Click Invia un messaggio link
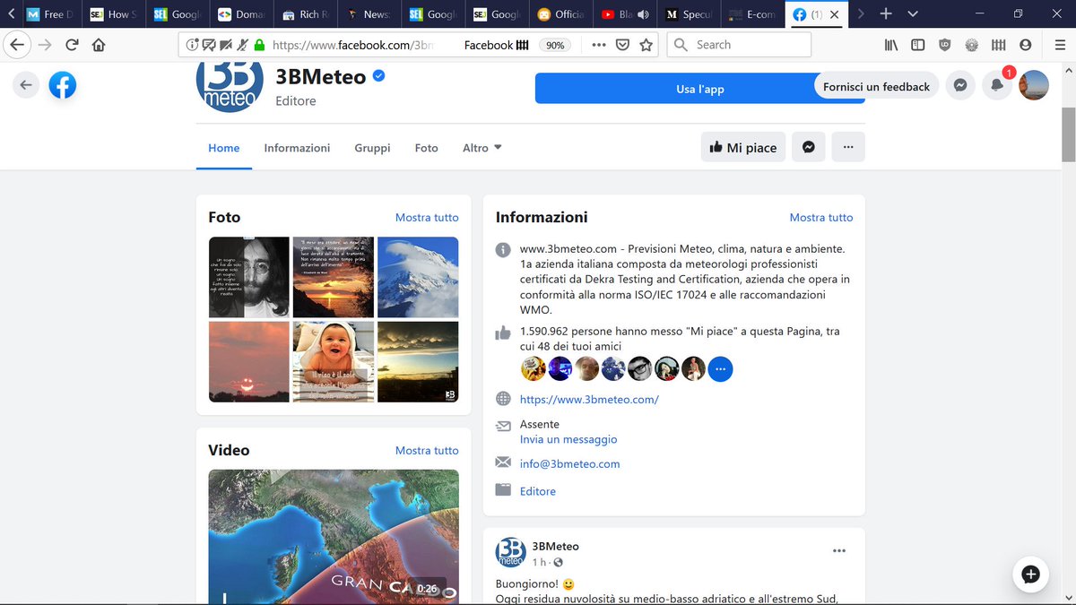 568,439
